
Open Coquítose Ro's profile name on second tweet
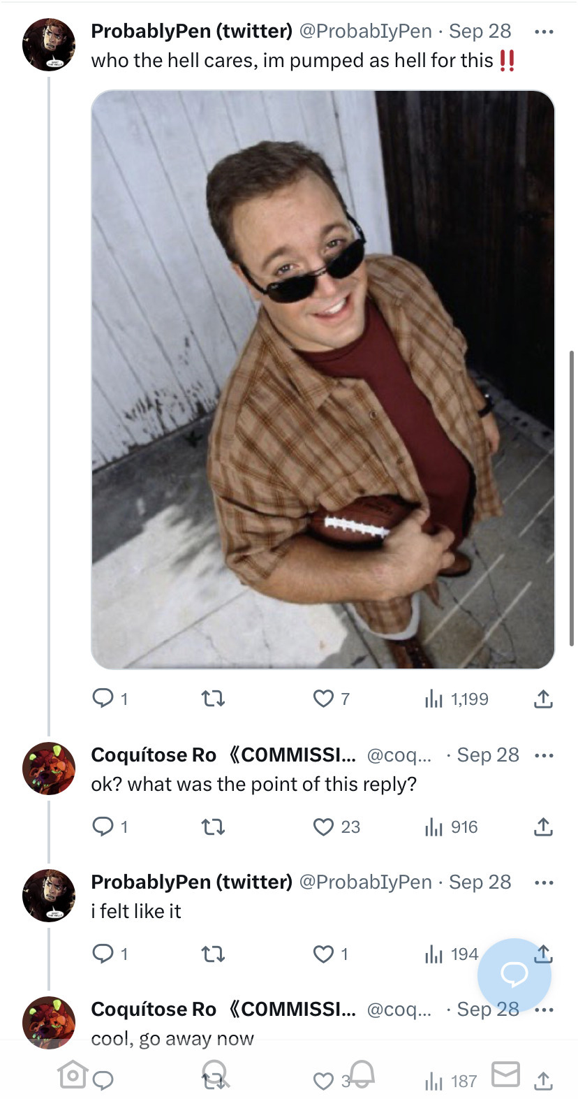(x=154, y=755)
